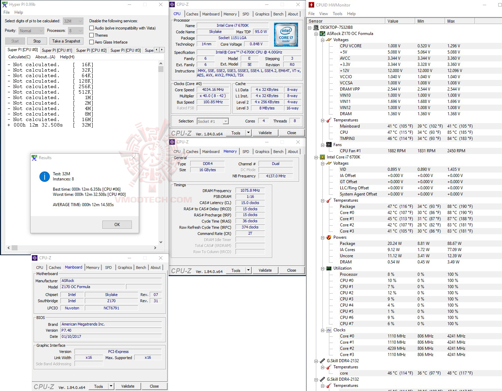Collapse the ASRock Z170 OC Formula node
Image resolution: width=502 pixels, height=391 pixels.
[x=316, y=34]
